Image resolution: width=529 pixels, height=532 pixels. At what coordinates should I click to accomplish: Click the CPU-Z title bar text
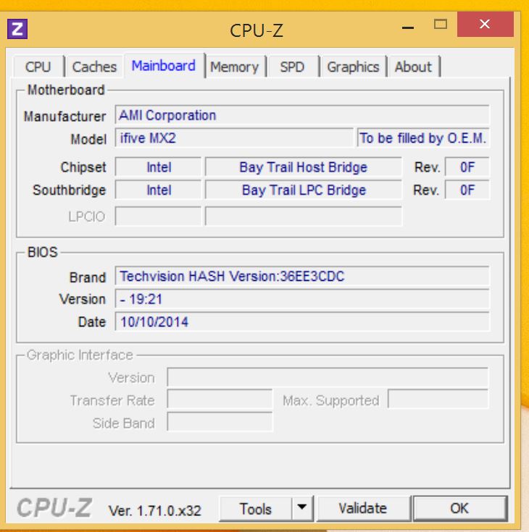click(257, 30)
